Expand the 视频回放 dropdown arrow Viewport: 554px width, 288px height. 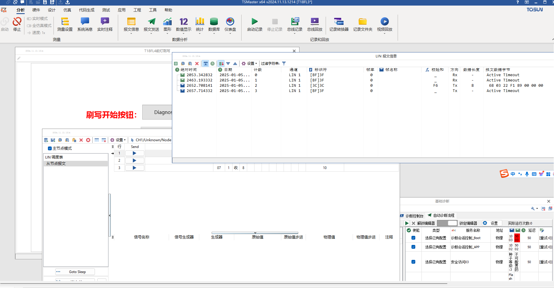pyautogui.click(x=384, y=33)
